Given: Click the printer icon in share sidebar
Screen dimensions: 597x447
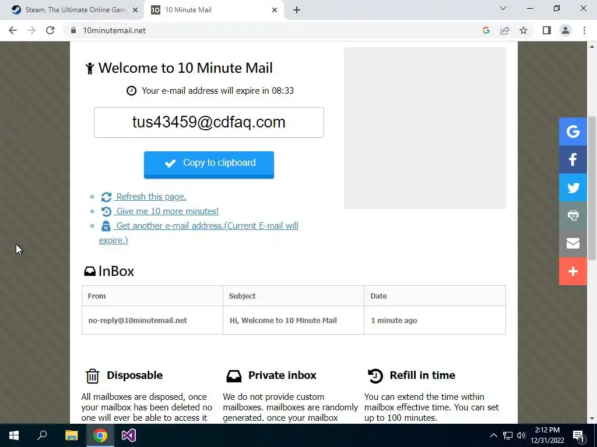Looking at the screenshot, I should (573, 215).
